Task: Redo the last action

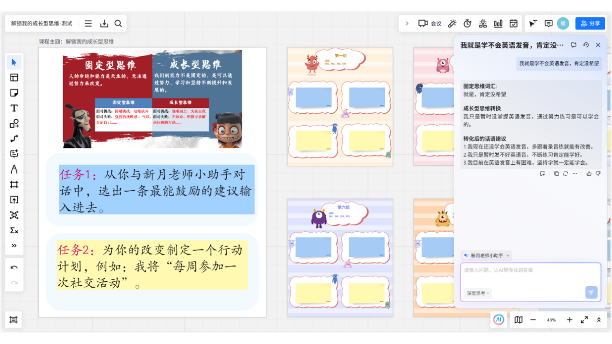Action: pyautogui.click(x=14, y=283)
